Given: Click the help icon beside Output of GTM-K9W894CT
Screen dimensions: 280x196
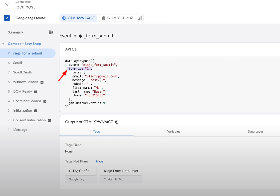Looking at the screenshot, I should (x=117, y=122).
